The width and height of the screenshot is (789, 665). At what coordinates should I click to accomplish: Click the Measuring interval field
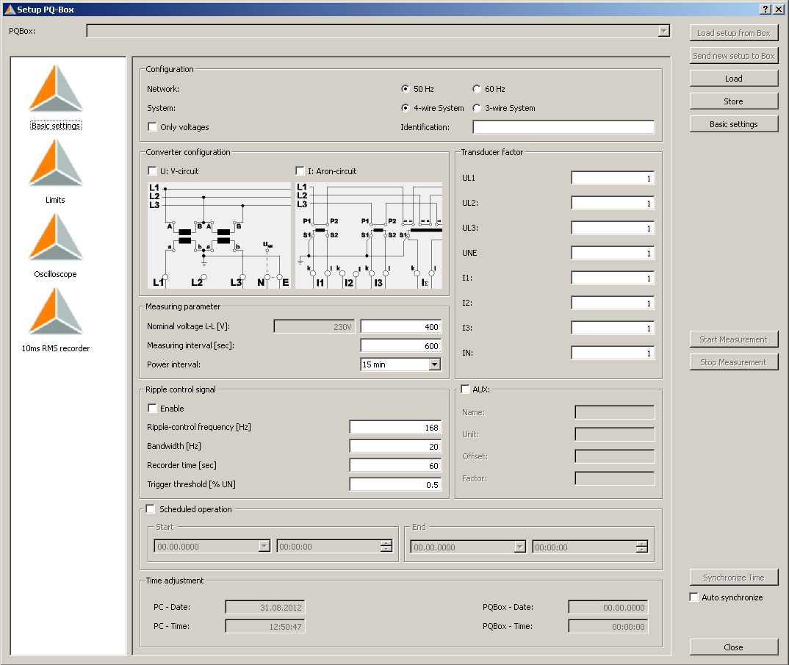click(x=401, y=346)
